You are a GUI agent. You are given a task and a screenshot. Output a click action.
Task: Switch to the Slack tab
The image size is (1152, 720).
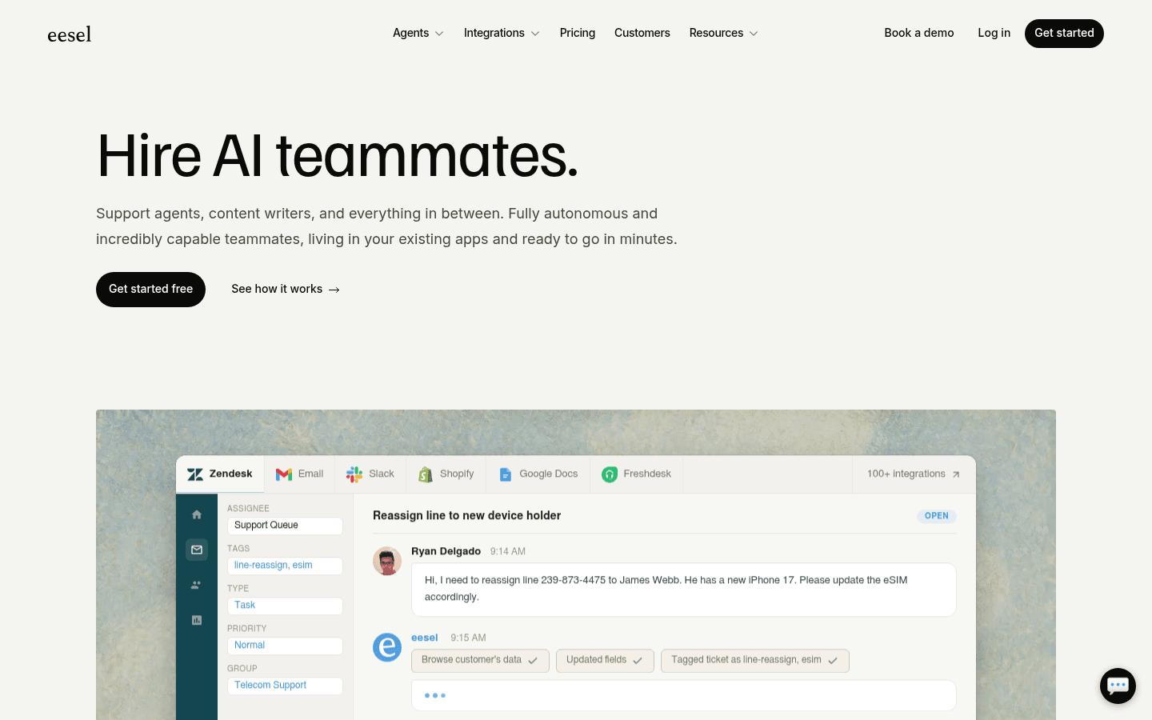pos(370,474)
